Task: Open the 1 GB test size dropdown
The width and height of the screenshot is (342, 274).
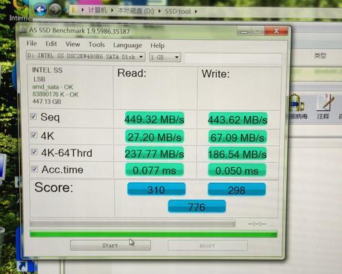Action: point(165,57)
